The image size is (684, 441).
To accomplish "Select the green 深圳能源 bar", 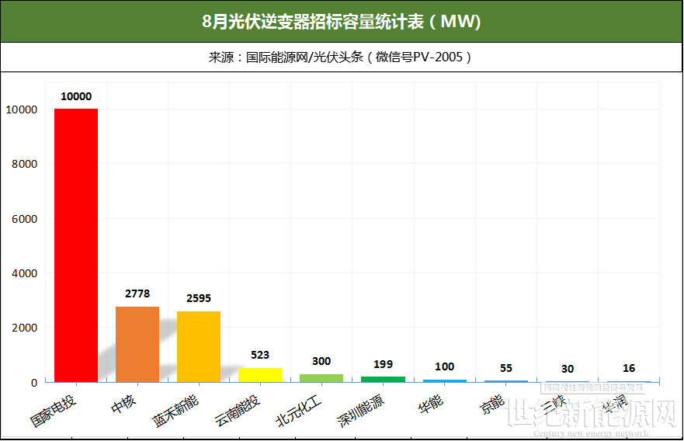I will click(383, 380).
